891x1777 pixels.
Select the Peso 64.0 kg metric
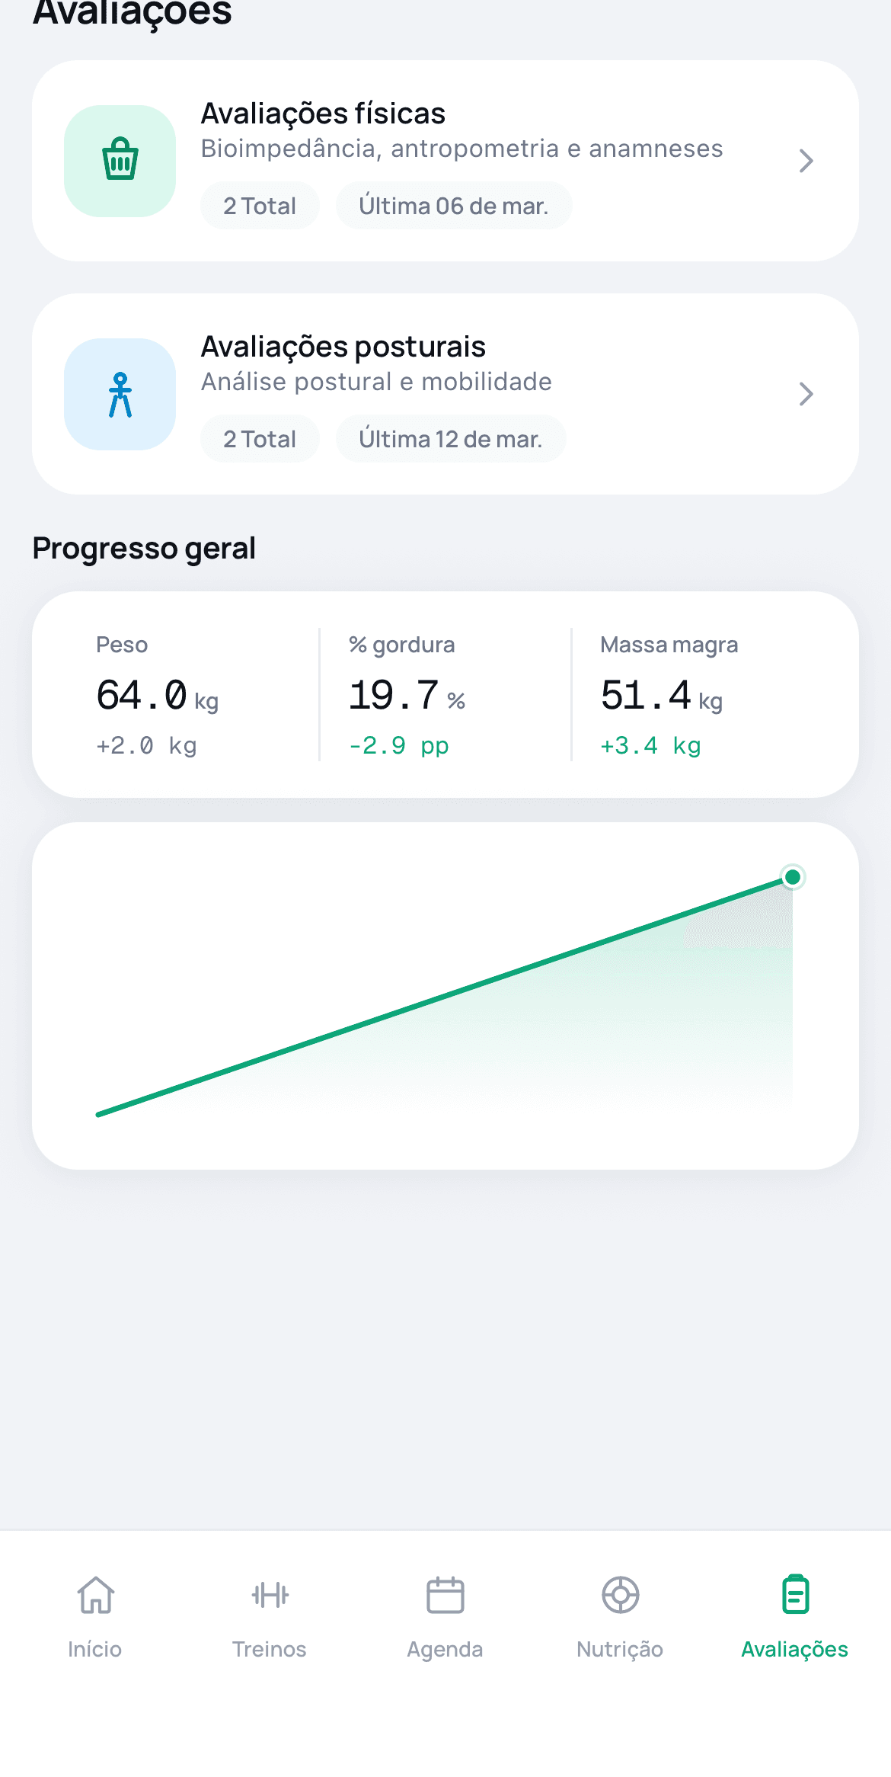point(157,694)
